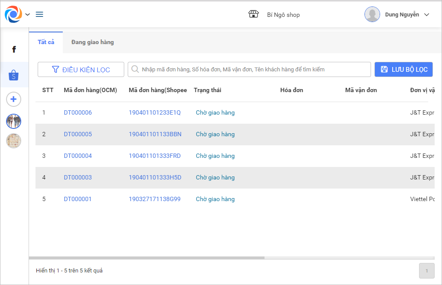Expand the dropdown arrow beside the logo
The height and width of the screenshot is (285, 442).
(x=27, y=14)
